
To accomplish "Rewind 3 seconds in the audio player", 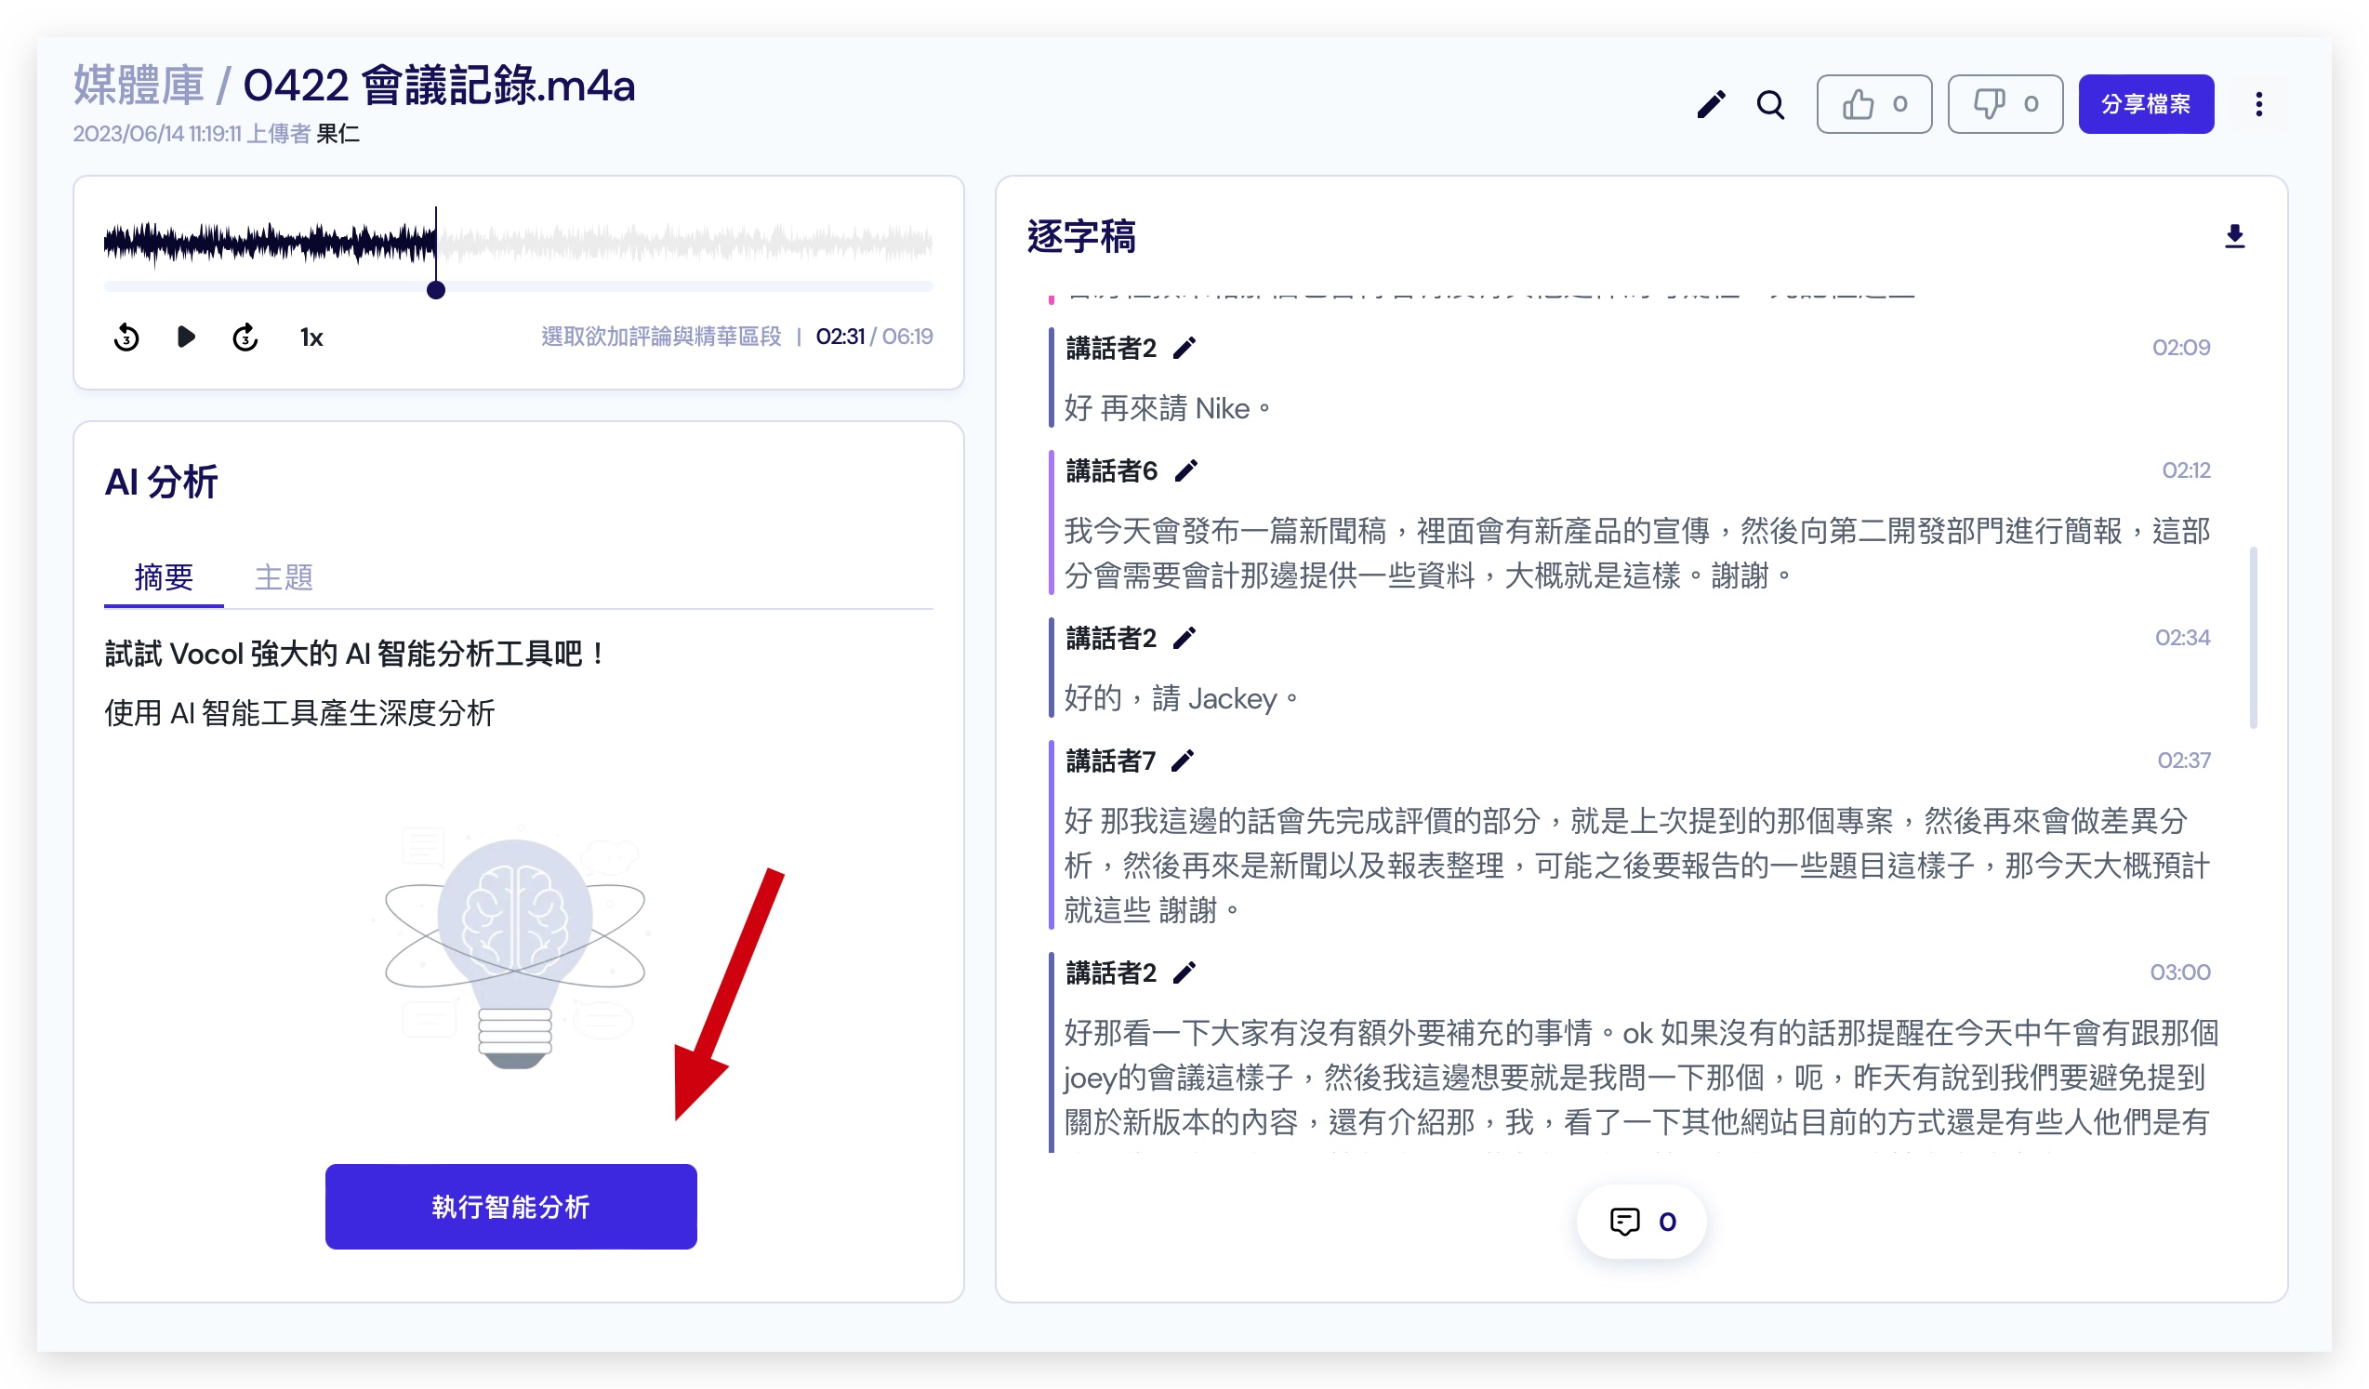I will point(126,337).
